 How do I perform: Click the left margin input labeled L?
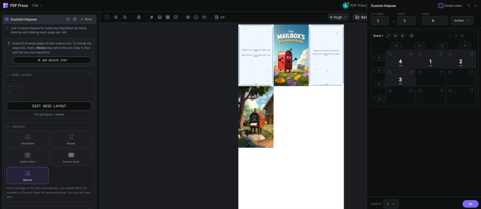(397, 45)
